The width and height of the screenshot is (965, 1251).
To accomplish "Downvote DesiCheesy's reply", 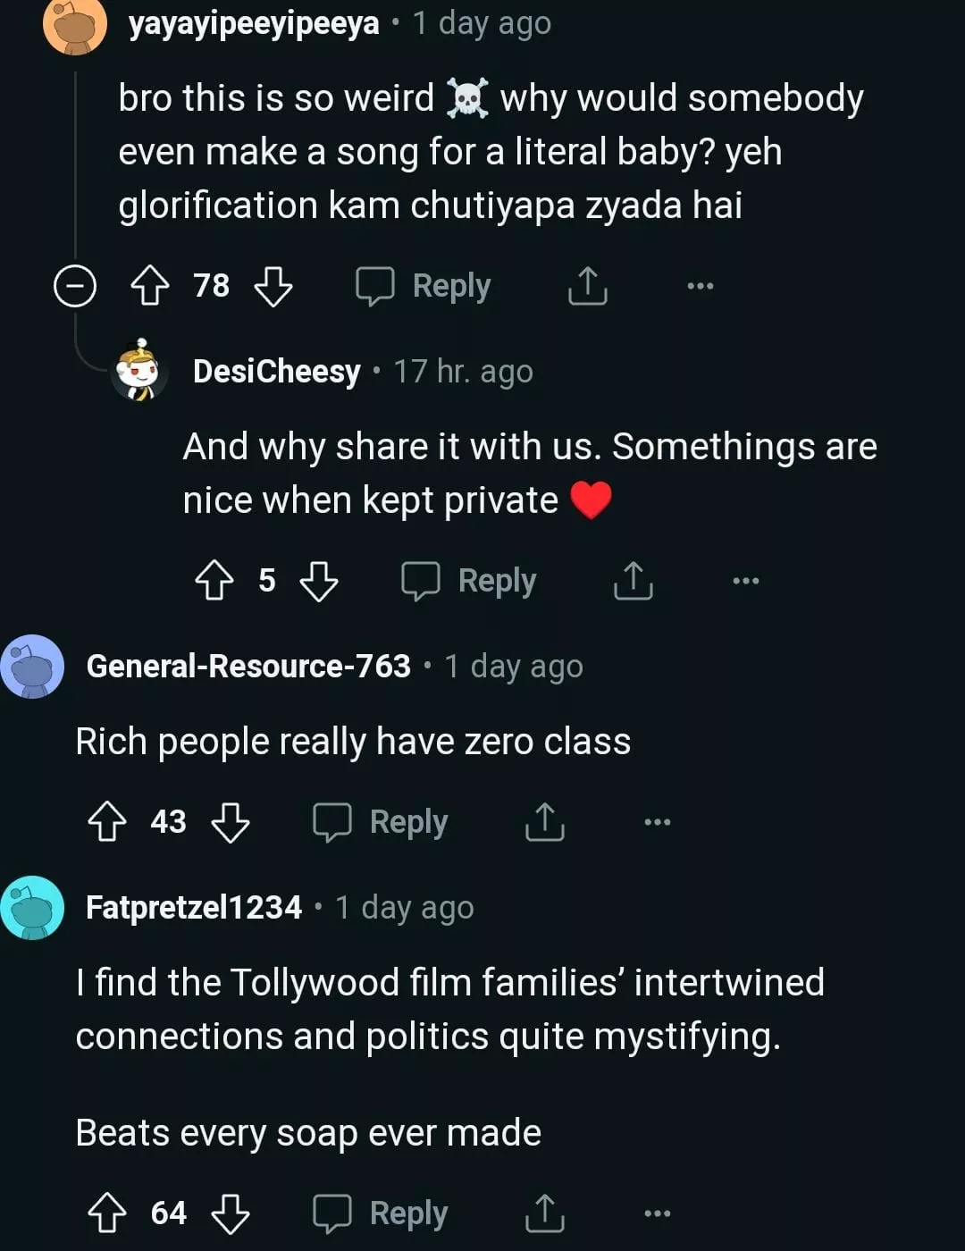I will coord(319,581).
